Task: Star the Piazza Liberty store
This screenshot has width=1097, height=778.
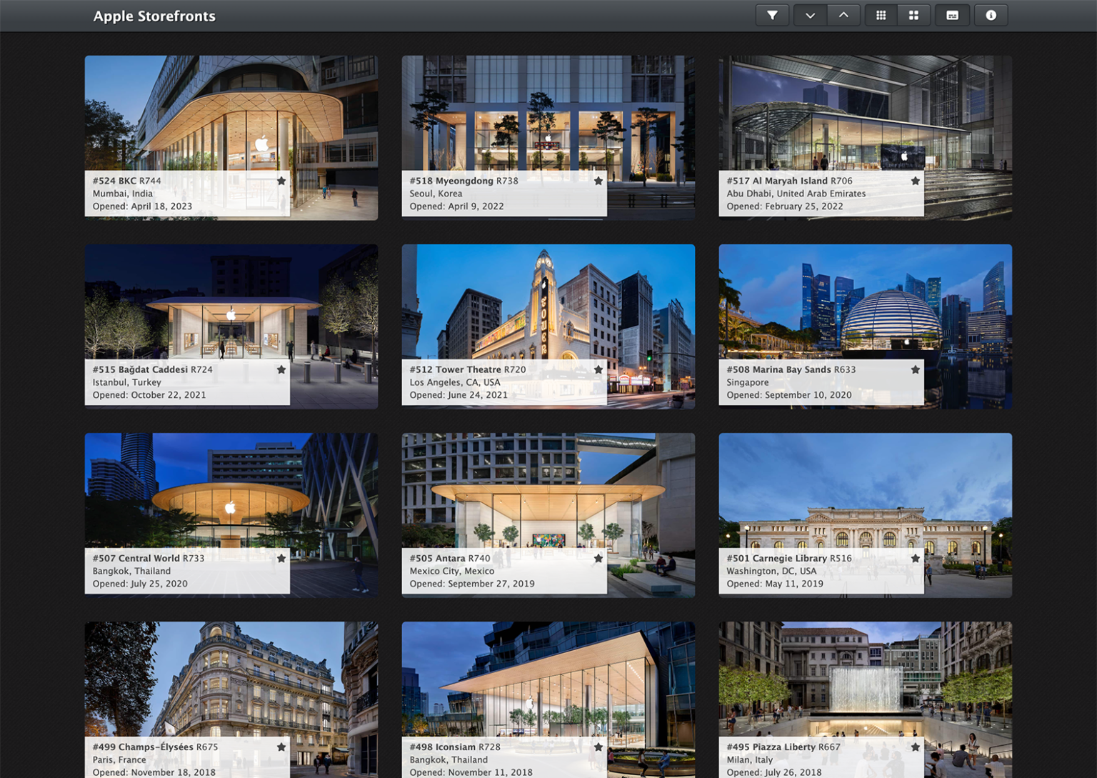Action: tap(916, 747)
